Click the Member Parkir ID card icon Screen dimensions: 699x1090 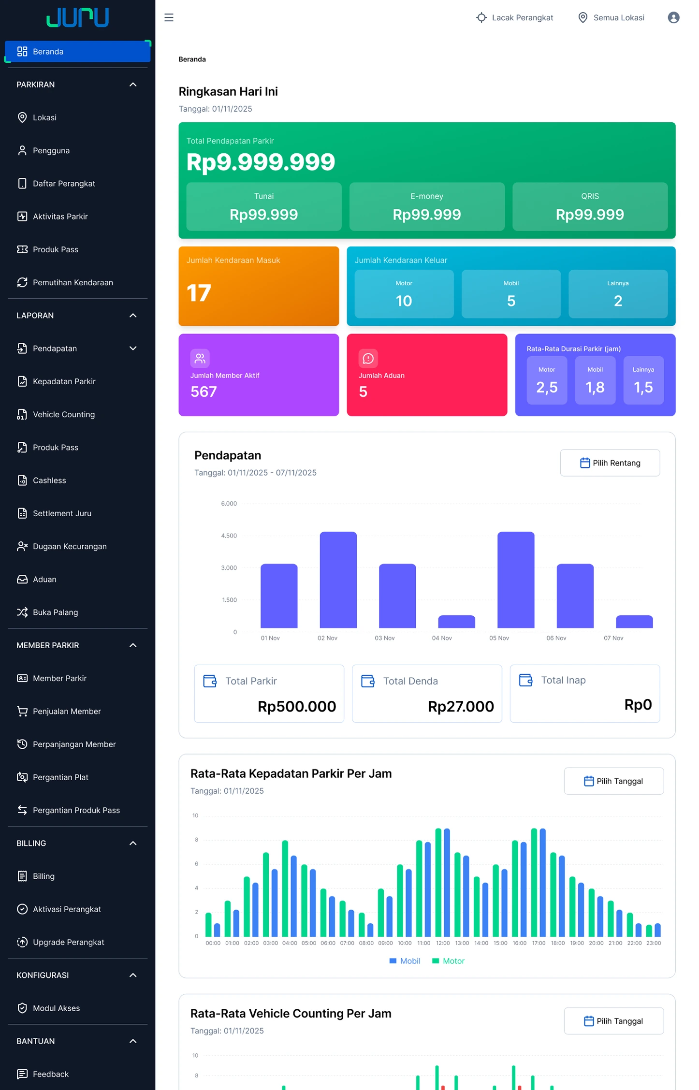pos(22,678)
